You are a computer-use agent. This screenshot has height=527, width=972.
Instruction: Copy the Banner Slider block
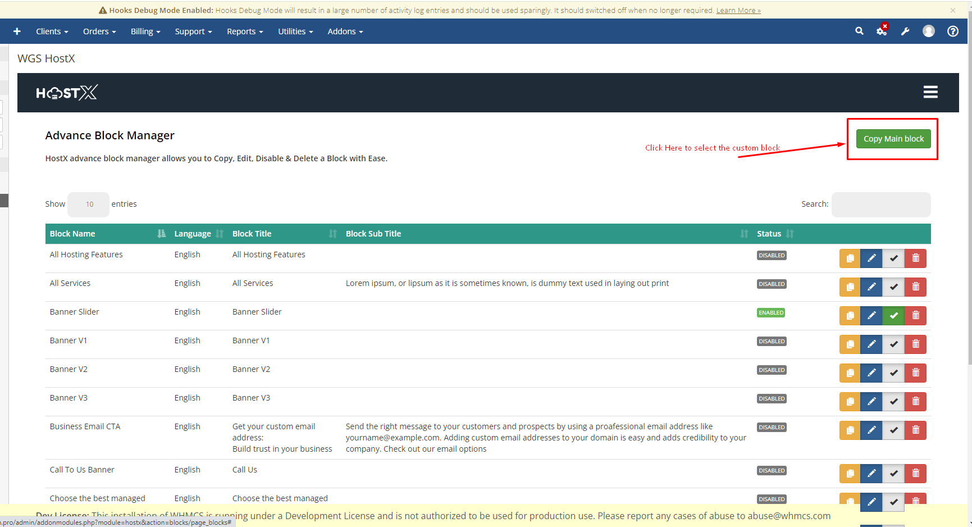point(850,316)
